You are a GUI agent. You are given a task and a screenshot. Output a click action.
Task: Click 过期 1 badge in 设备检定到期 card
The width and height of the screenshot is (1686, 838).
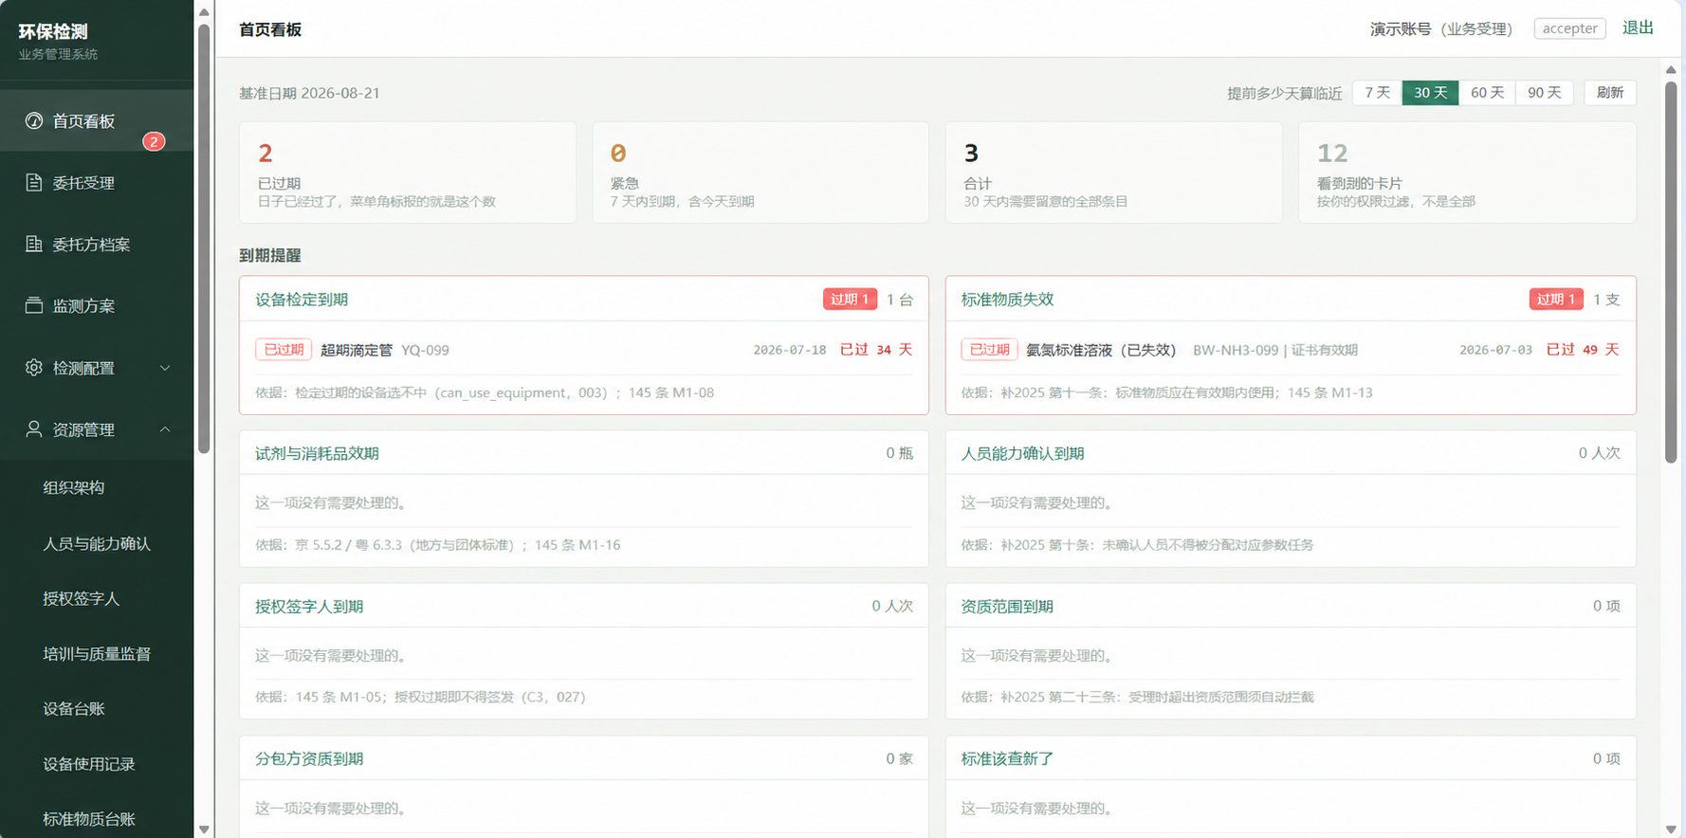[x=850, y=300]
